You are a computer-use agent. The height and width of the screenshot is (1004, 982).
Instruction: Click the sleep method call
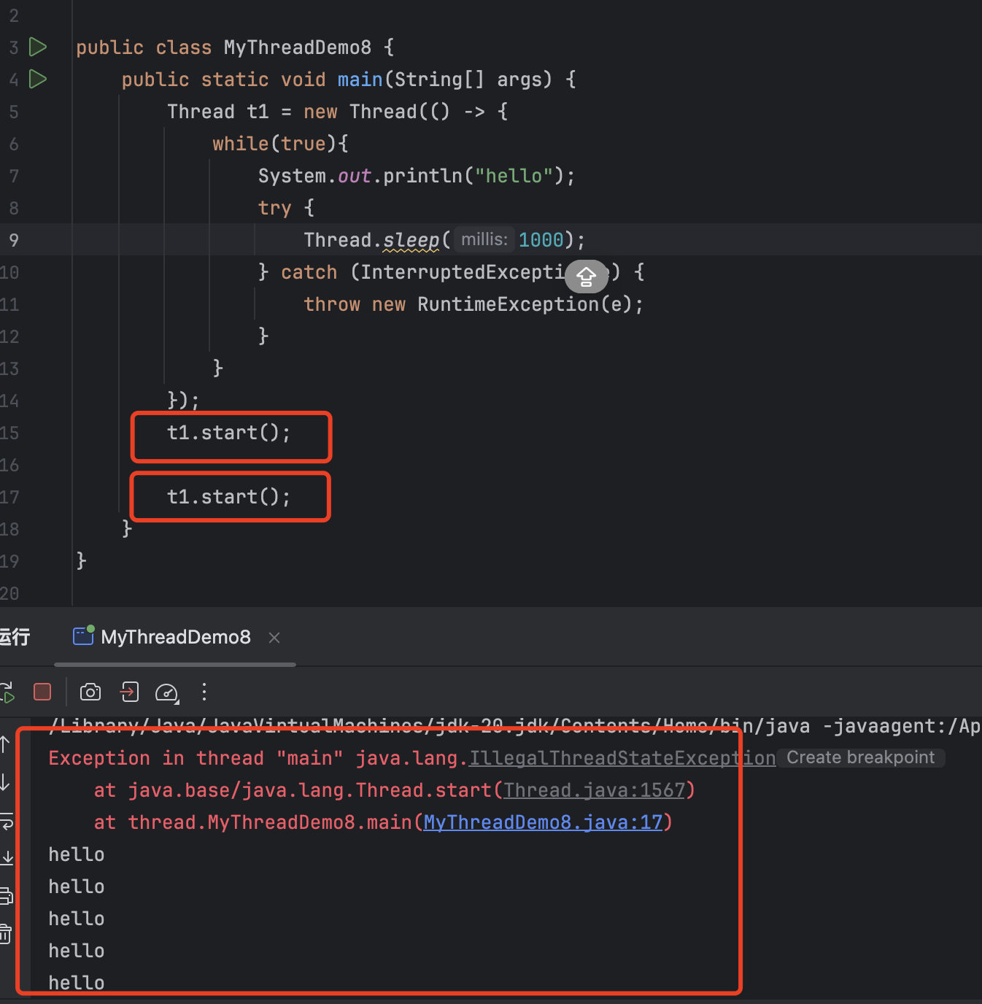point(411,240)
